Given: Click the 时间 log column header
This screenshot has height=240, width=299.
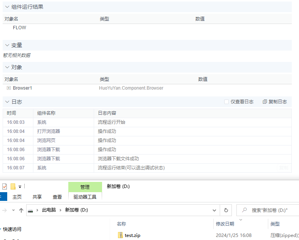Looking at the screenshot, I should coord(11,113).
